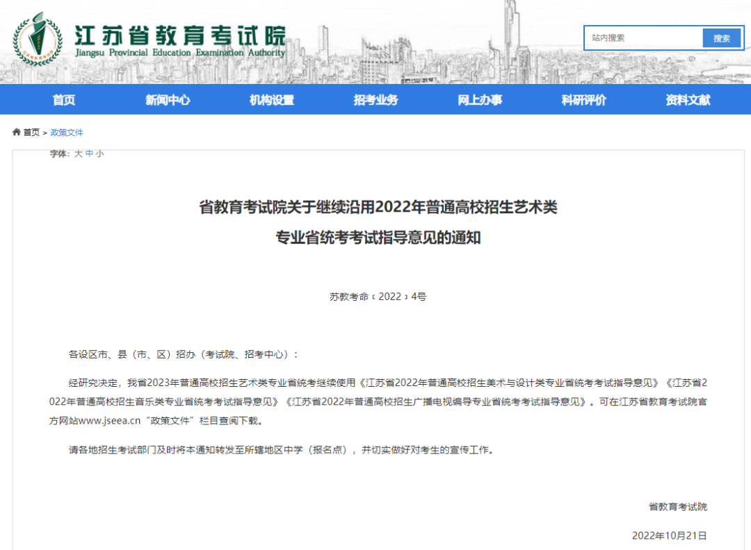Click the signature 省教育考试院
This screenshot has width=751, height=550.
(678, 507)
